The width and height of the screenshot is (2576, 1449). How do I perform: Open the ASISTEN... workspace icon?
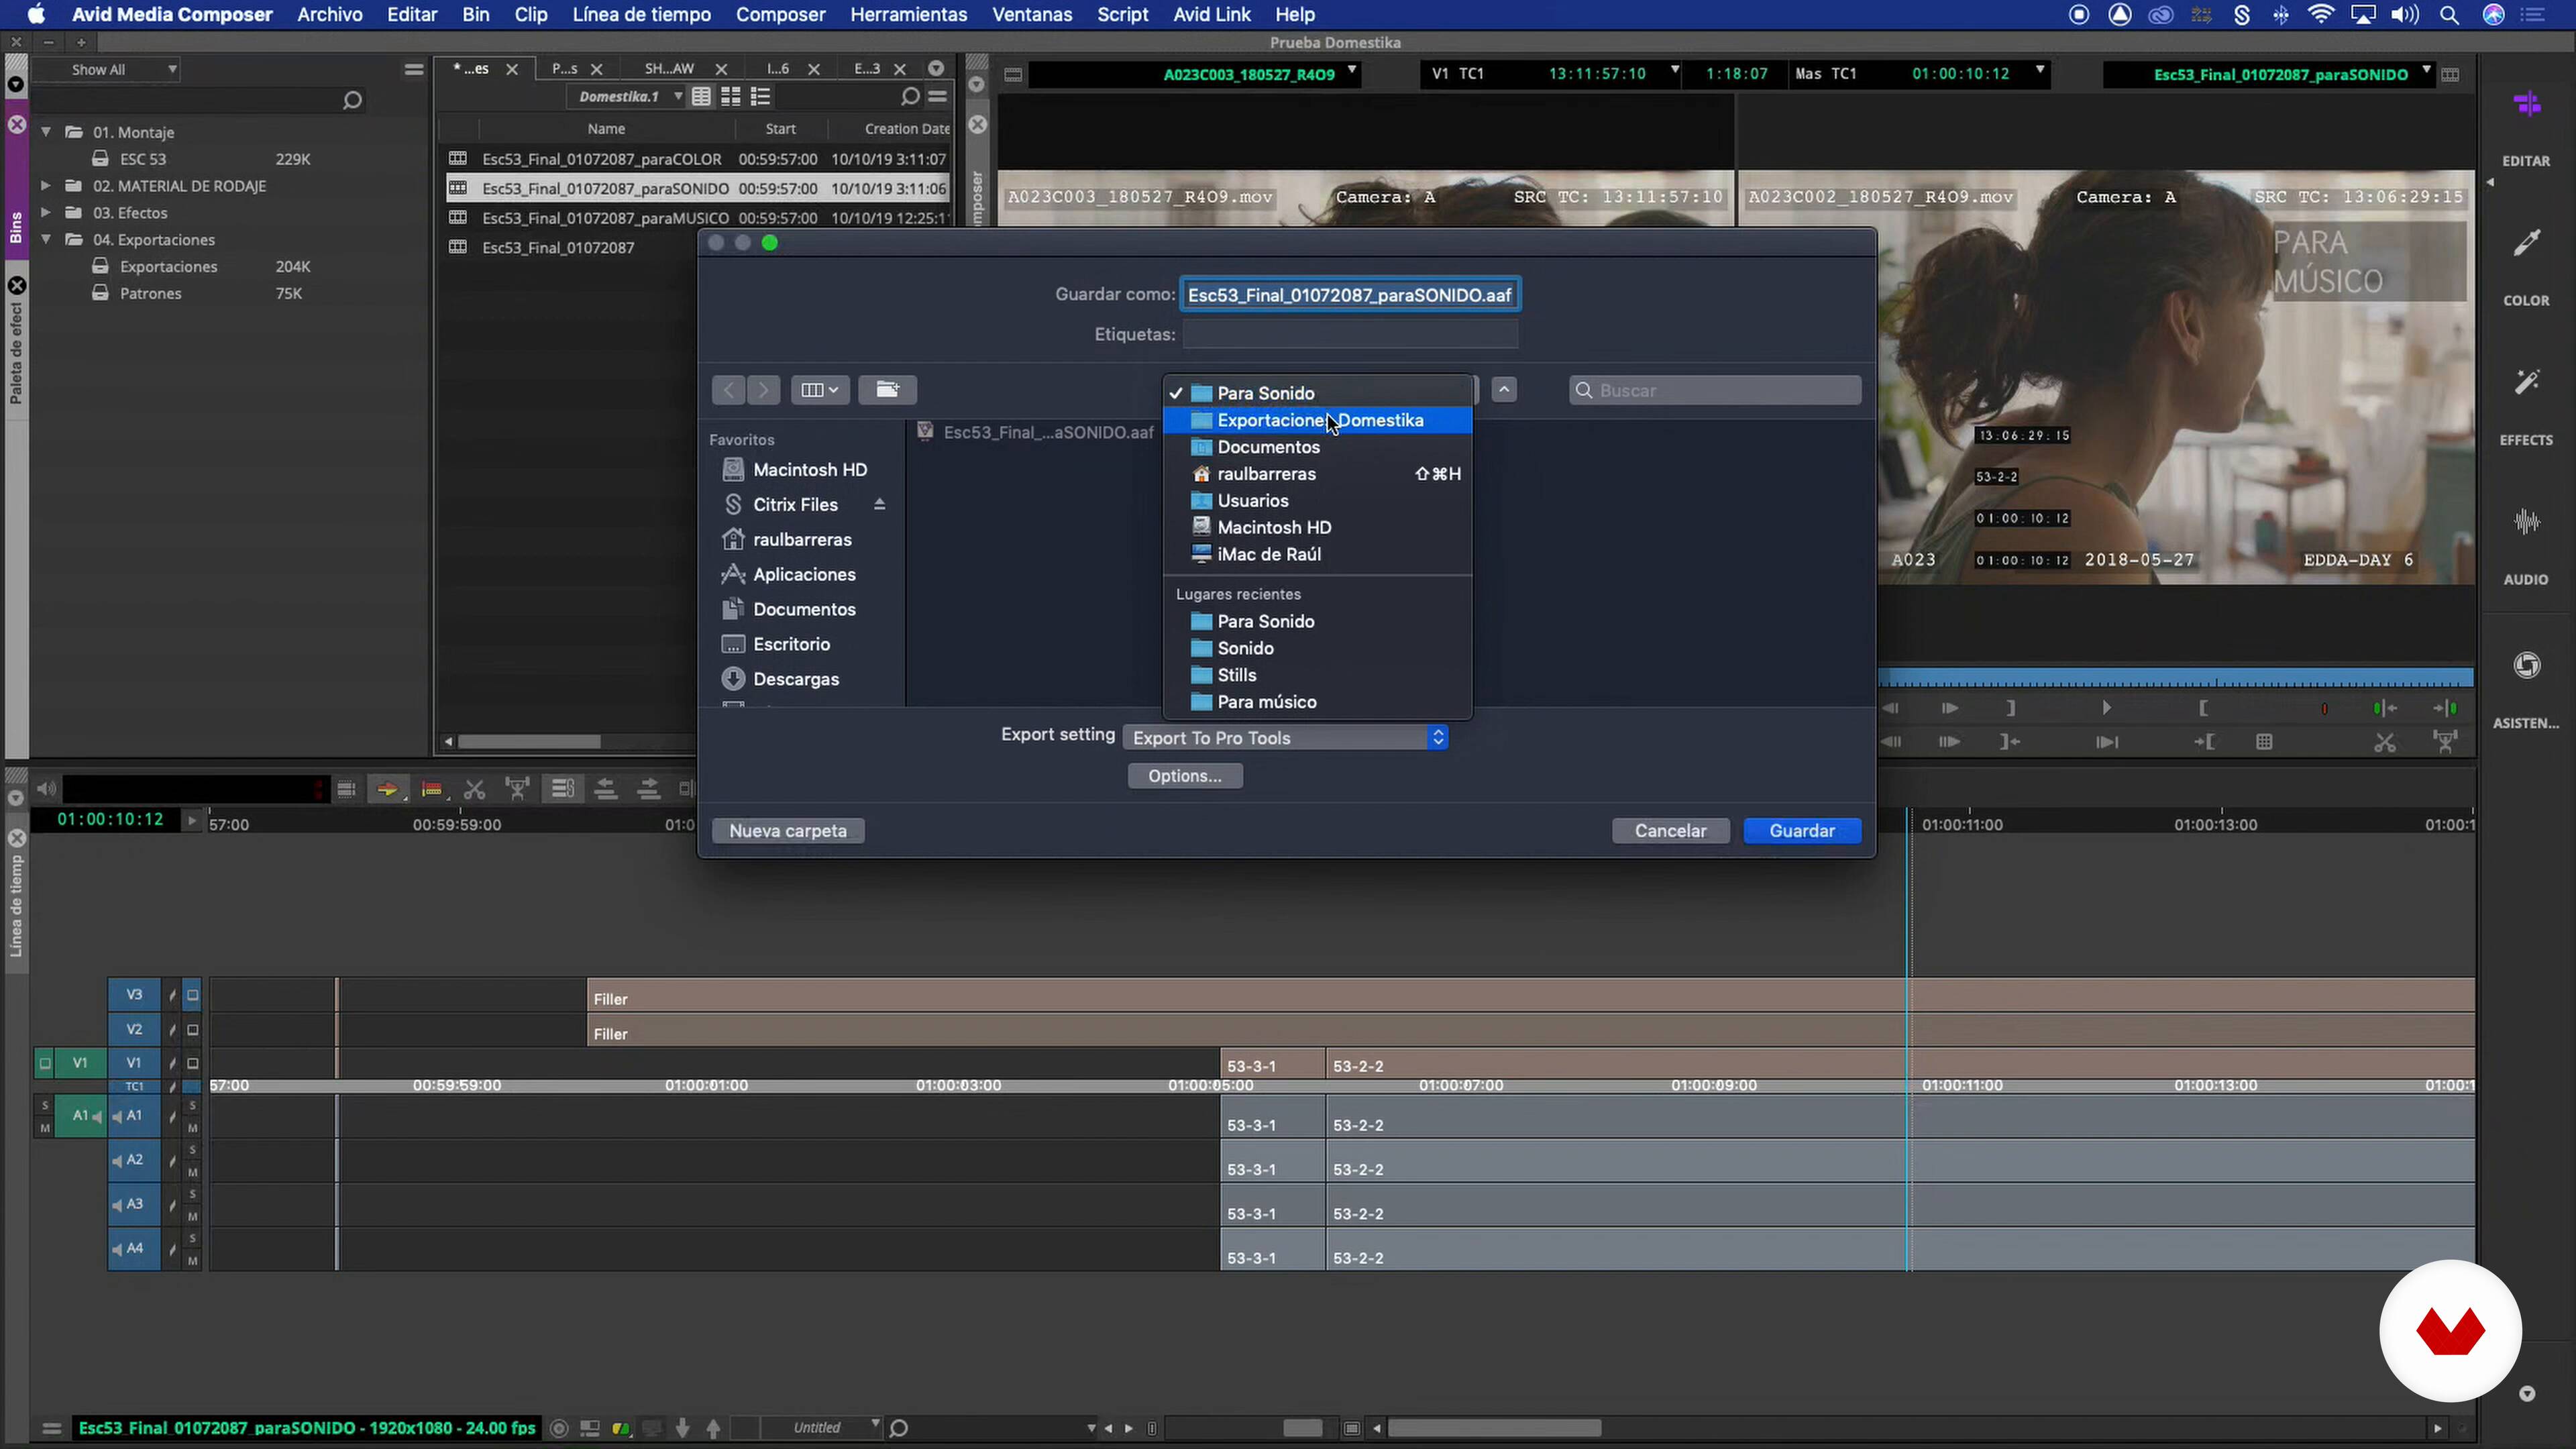pos(2527,665)
